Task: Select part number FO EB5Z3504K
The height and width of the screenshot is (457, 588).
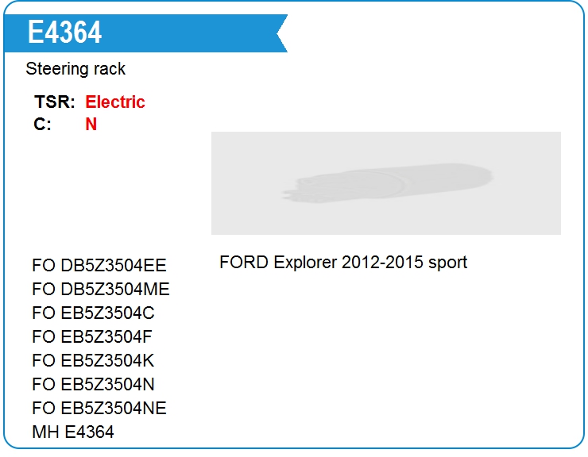Action: tap(93, 361)
